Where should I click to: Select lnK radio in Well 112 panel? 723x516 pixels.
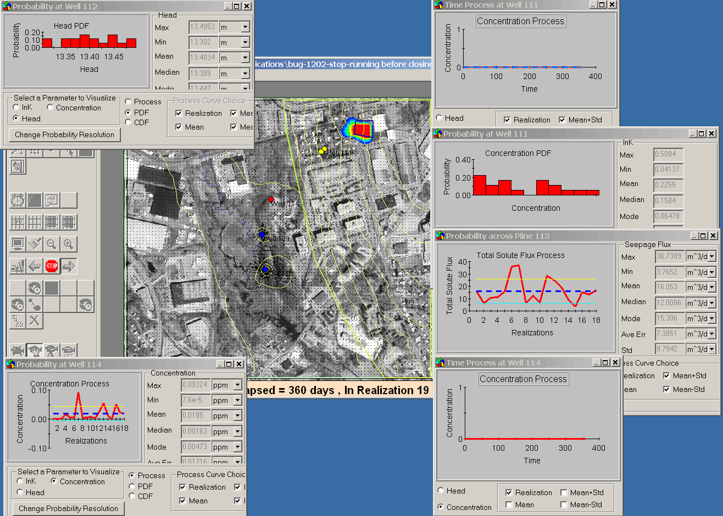(16, 108)
